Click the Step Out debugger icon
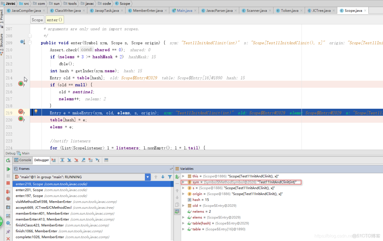The image size is (383, 241). pos(83,160)
